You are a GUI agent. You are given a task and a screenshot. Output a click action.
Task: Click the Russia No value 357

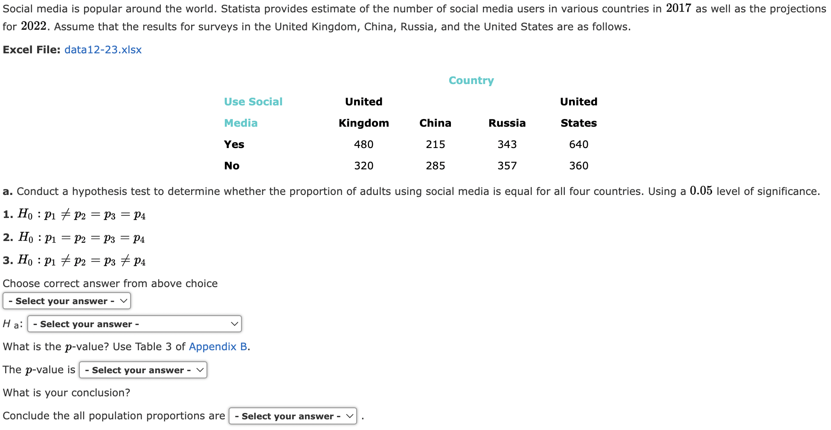507,166
